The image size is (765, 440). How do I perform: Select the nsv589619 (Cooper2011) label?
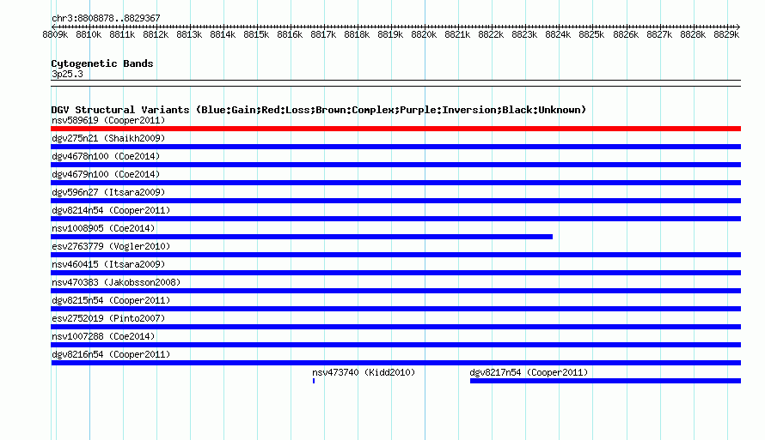pyautogui.click(x=108, y=120)
